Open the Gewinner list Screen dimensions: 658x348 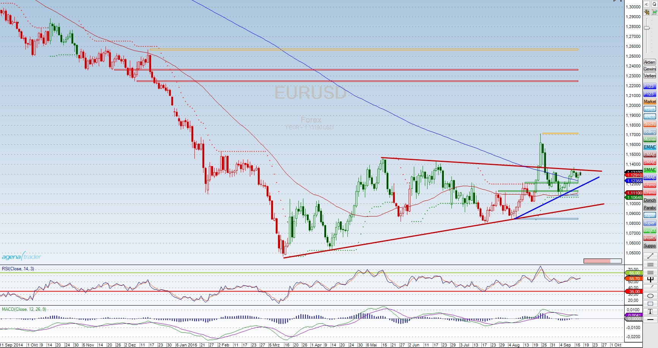tap(650, 69)
